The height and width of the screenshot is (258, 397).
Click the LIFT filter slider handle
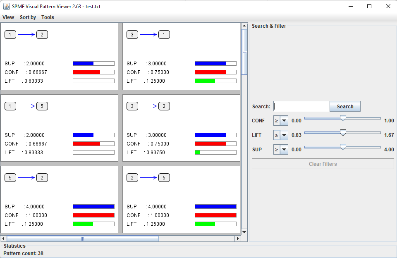pyautogui.click(x=343, y=133)
